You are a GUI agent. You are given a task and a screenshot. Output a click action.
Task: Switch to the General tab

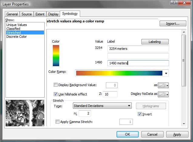[12, 14]
